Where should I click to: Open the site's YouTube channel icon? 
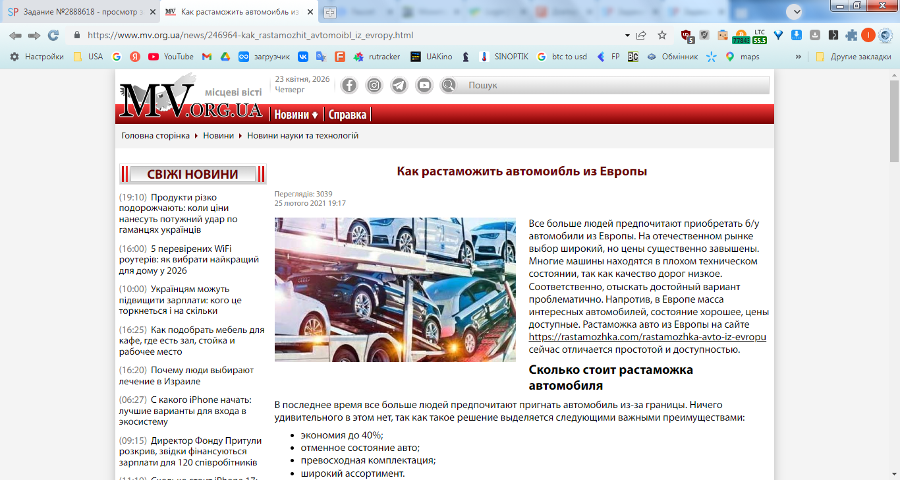[x=424, y=85]
